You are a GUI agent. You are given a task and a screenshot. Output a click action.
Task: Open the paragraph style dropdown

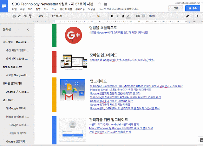(x=60, y=16)
